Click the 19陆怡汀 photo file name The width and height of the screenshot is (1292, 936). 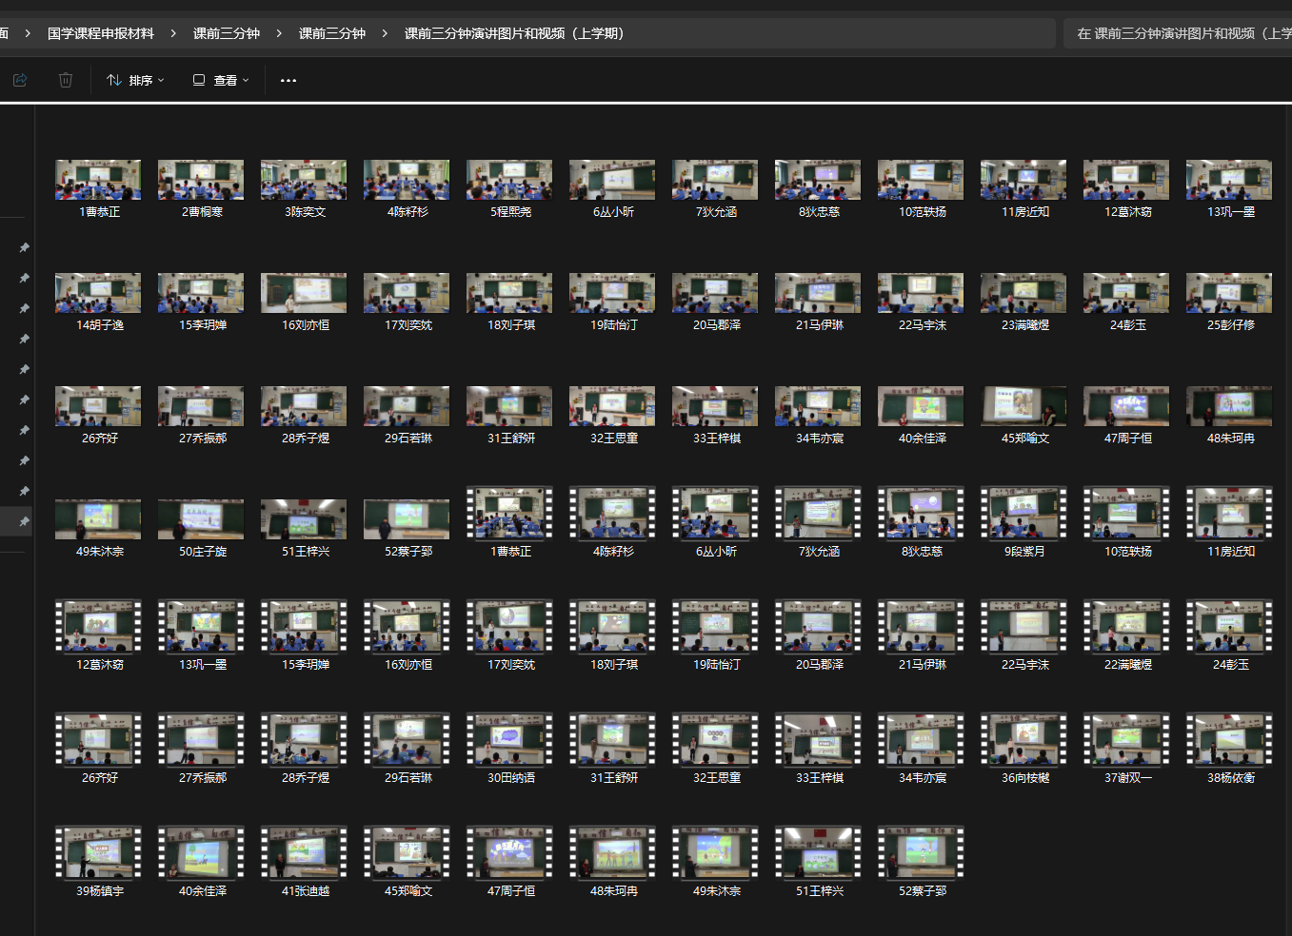tap(614, 325)
